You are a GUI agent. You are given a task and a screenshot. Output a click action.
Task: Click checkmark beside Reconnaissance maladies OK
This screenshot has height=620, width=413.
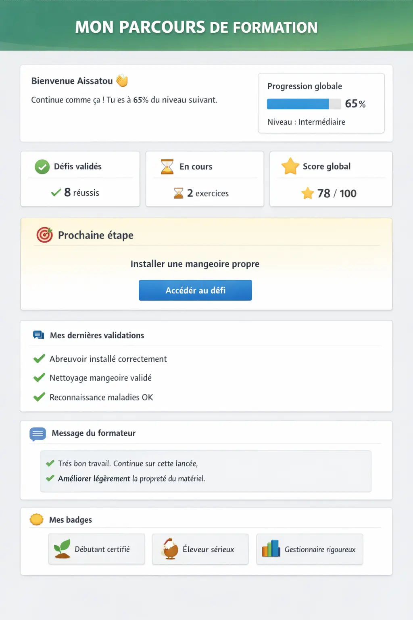point(39,397)
